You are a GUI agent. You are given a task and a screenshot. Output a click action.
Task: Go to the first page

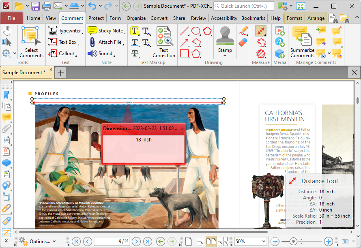76,242
